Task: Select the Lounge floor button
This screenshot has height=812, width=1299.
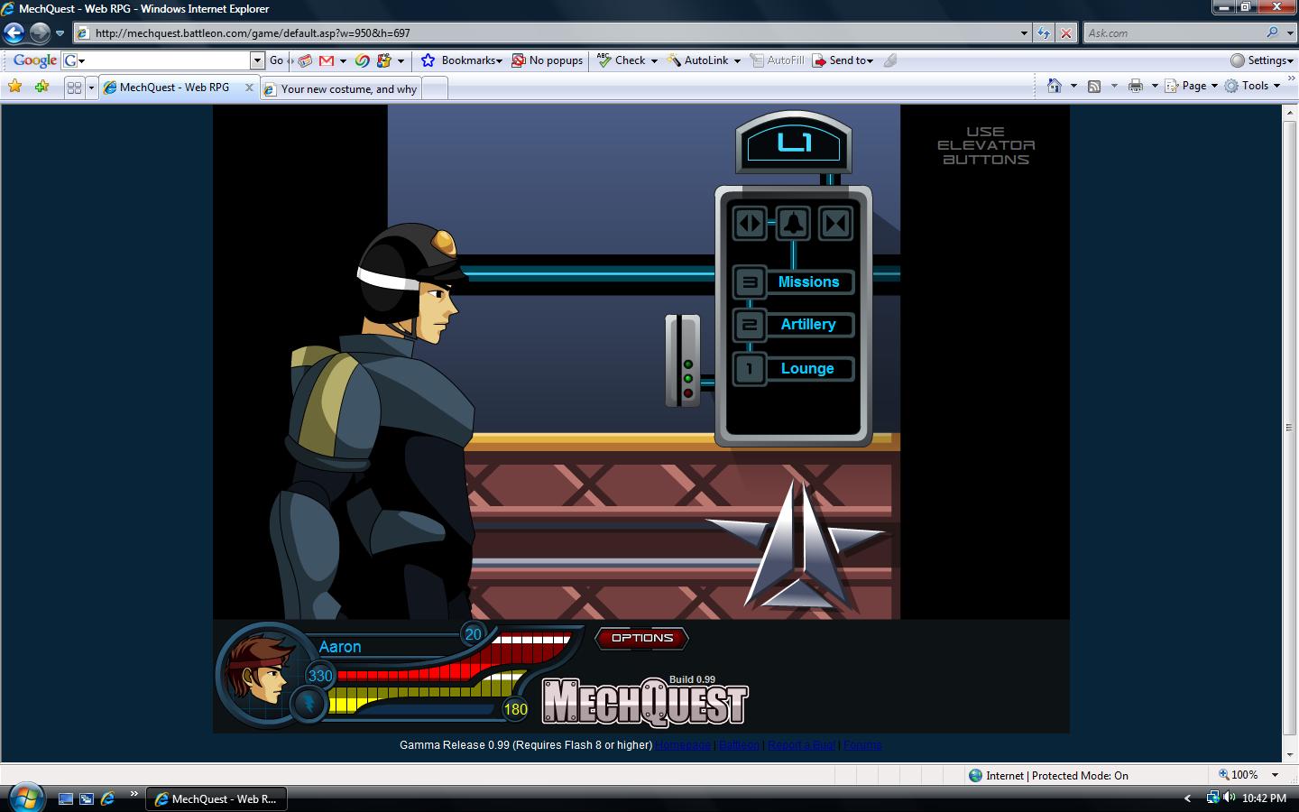Action: [x=794, y=369]
